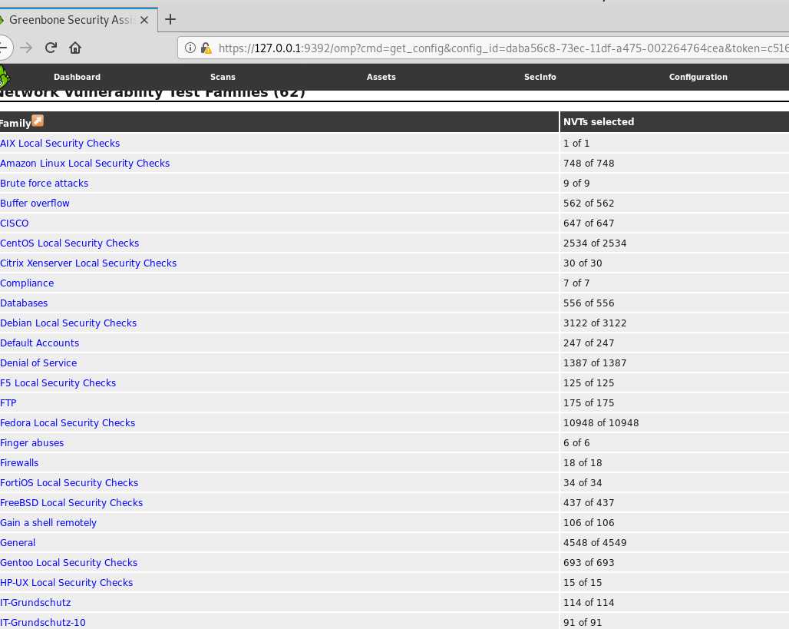Select the '4548 of 4549' General count
Viewport: 789px width, 629px height.
click(595, 543)
